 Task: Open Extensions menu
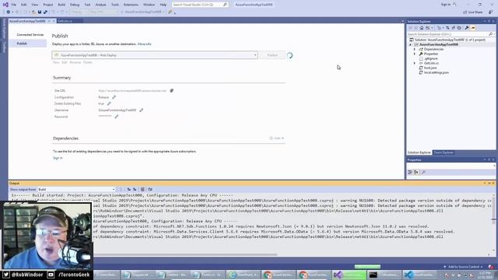(131, 5)
